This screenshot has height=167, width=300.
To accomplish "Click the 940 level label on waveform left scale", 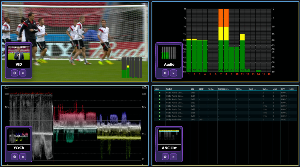I will tap(7, 94).
